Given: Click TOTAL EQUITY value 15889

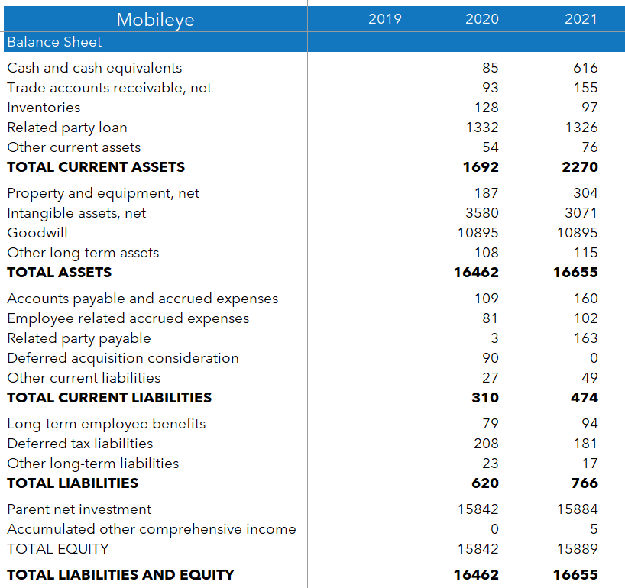Looking at the screenshot, I should click(x=577, y=549).
